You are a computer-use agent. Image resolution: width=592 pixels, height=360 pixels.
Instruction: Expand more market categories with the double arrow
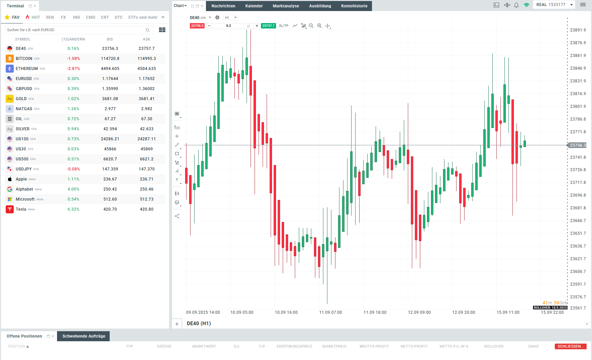point(163,17)
